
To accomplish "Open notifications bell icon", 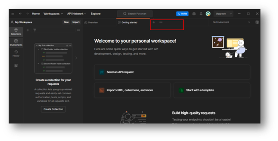I will 201,14.
